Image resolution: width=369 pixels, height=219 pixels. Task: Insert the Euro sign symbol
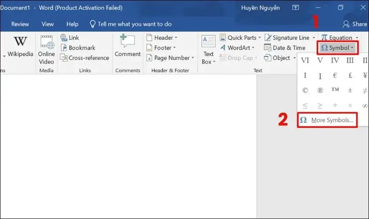[x=335, y=75]
